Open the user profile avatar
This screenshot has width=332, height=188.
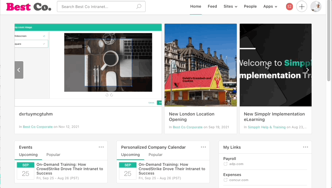316,7
